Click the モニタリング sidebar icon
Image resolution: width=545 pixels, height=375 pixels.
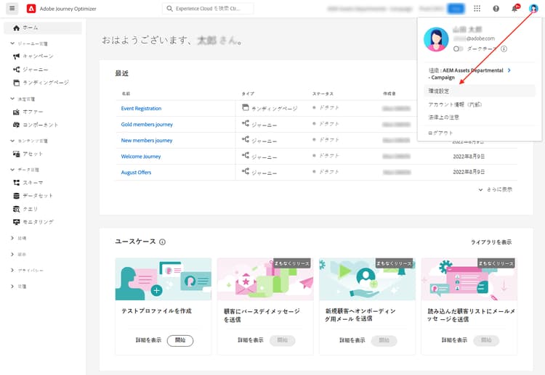pos(16,222)
